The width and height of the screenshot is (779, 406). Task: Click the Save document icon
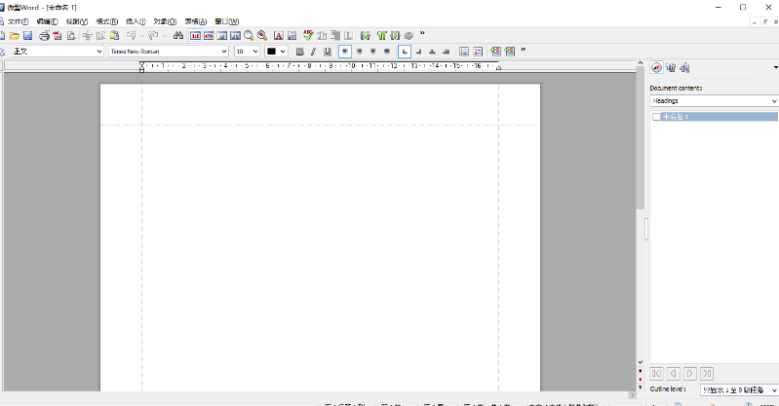click(x=28, y=36)
